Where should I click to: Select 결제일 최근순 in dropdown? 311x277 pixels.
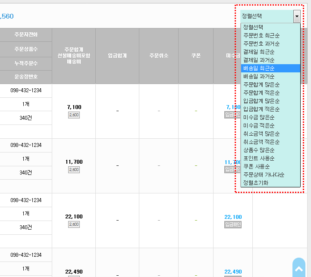point(258,52)
